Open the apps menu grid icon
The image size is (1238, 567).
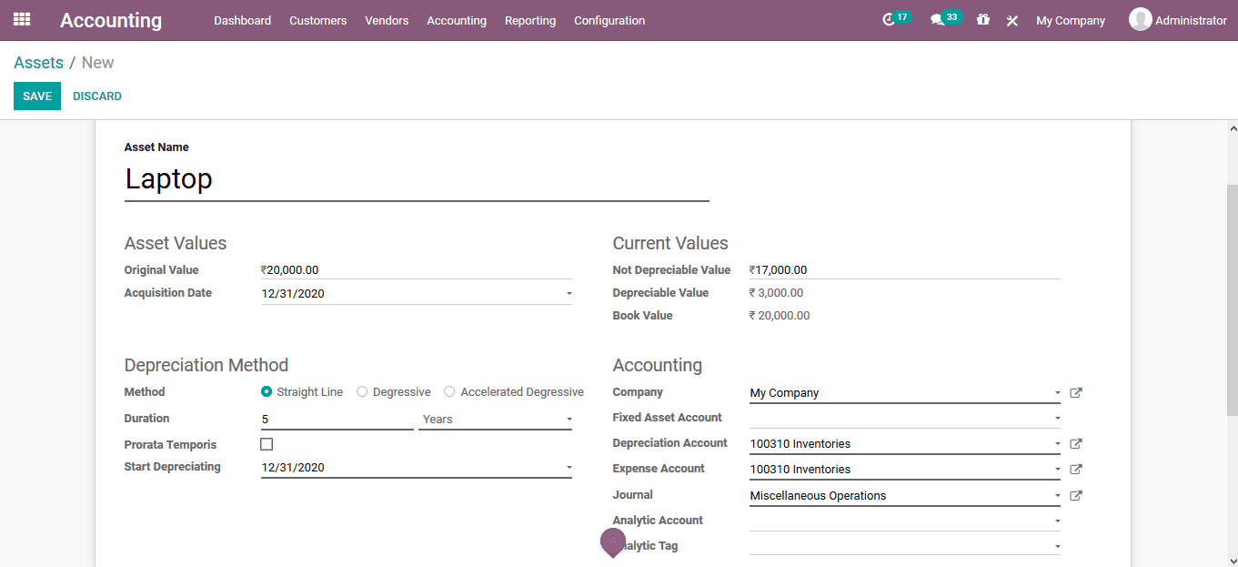(x=21, y=20)
